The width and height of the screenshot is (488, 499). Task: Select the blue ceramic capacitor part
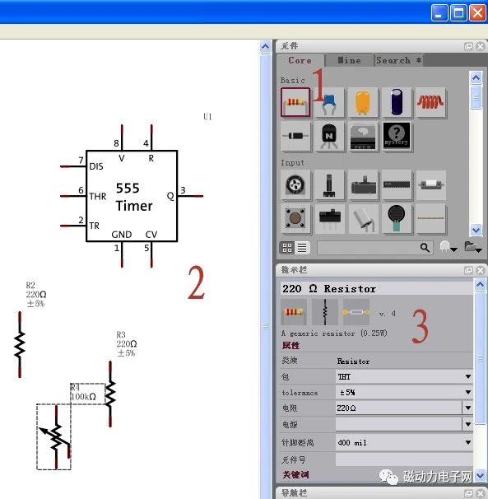tap(329, 102)
